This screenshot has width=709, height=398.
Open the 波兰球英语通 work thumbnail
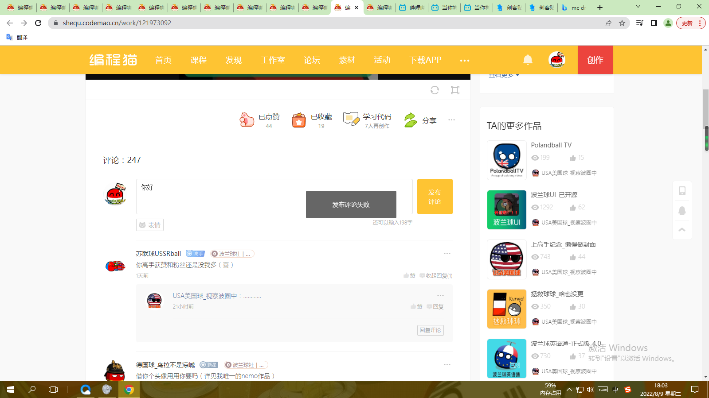pyautogui.click(x=507, y=359)
